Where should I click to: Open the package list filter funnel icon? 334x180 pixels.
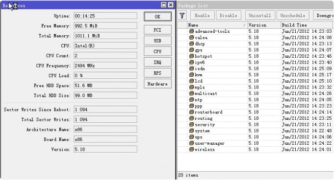182,16
